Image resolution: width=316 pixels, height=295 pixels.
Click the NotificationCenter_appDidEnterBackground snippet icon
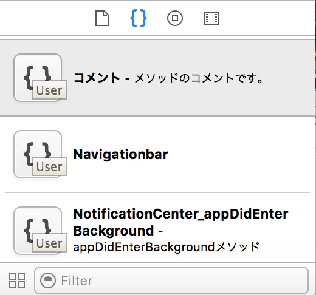click(x=39, y=231)
